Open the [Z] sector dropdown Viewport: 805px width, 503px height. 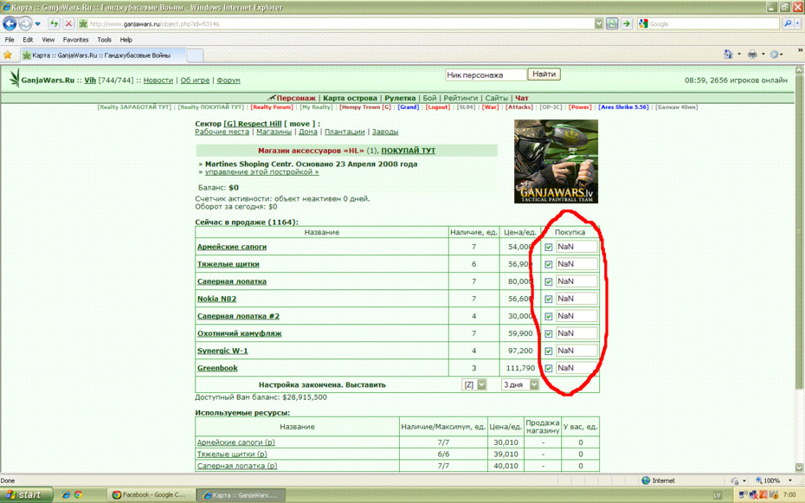473,384
